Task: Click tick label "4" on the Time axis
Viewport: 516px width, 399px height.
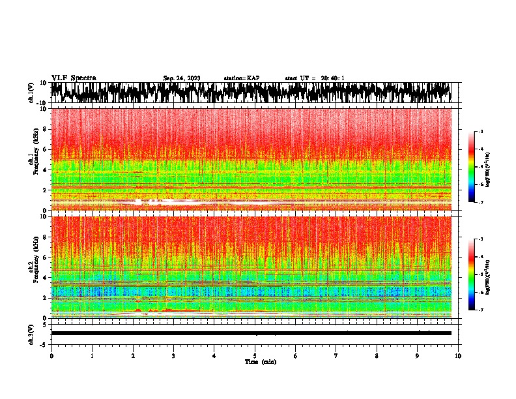Action: pos(214,356)
